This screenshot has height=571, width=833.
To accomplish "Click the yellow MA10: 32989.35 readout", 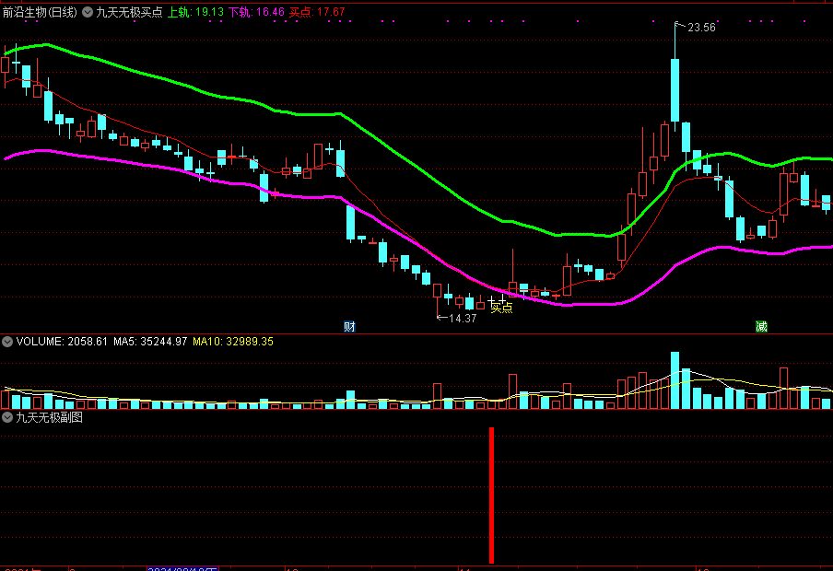I will point(233,342).
